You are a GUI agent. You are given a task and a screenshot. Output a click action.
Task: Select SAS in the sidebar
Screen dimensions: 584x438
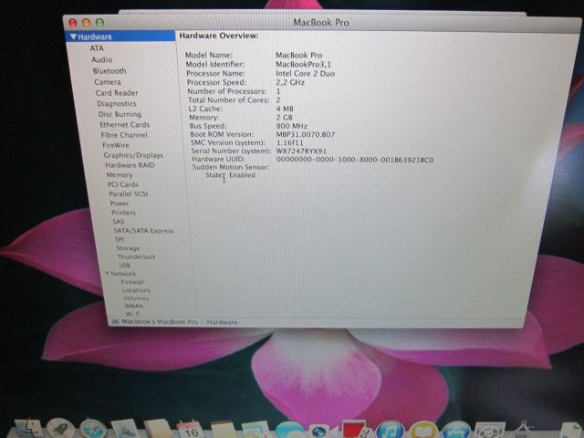[x=118, y=222]
